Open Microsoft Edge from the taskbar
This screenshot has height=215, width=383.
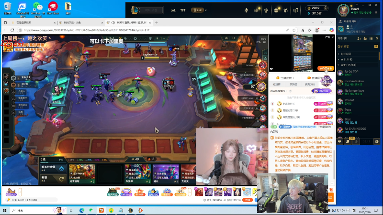[x=81, y=210]
